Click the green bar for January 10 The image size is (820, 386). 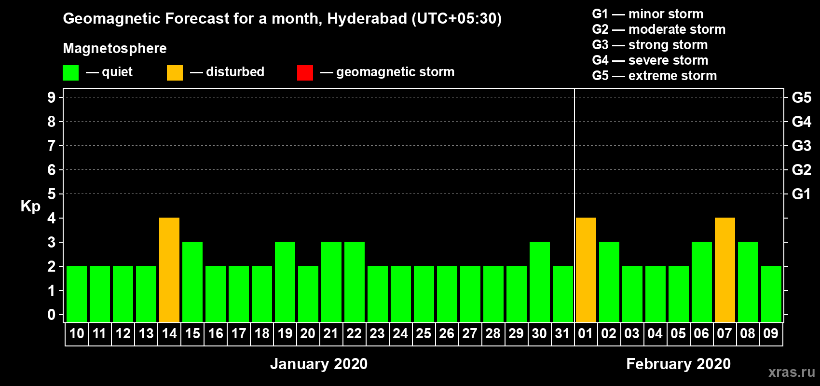77,294
